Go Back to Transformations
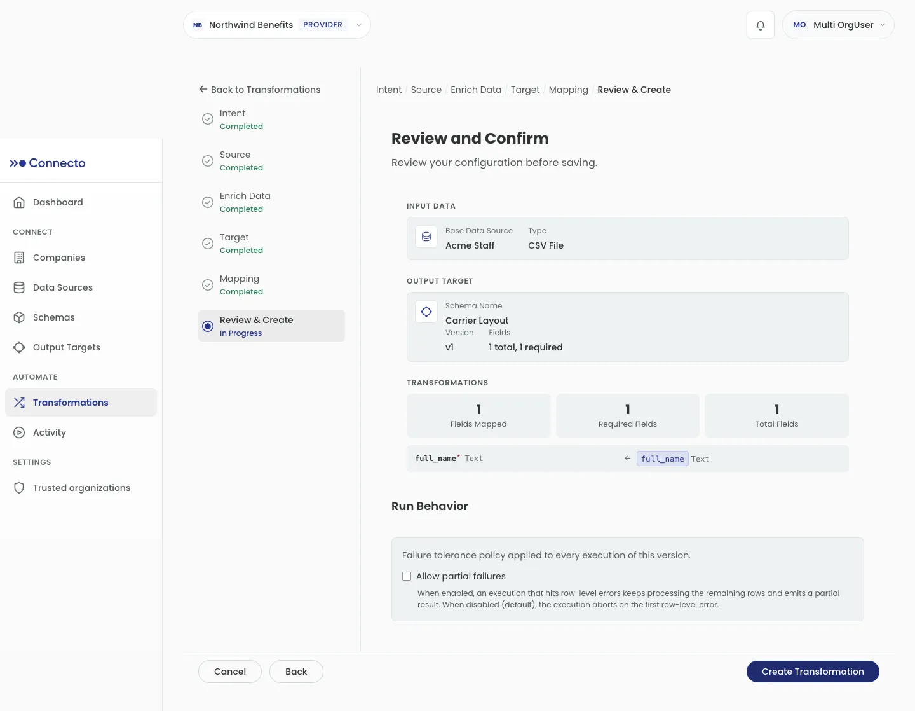This screenshot has width=915, height=711. click(x=259, y=90)
